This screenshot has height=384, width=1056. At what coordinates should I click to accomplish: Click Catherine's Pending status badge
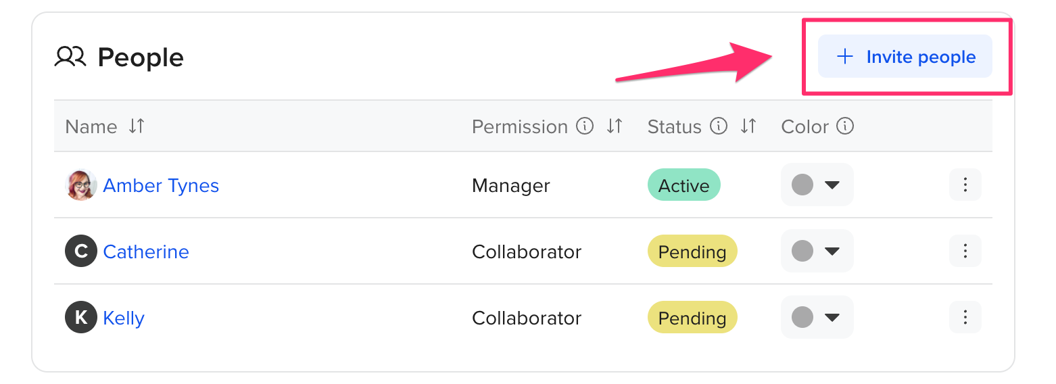click(x=692, y=251)
